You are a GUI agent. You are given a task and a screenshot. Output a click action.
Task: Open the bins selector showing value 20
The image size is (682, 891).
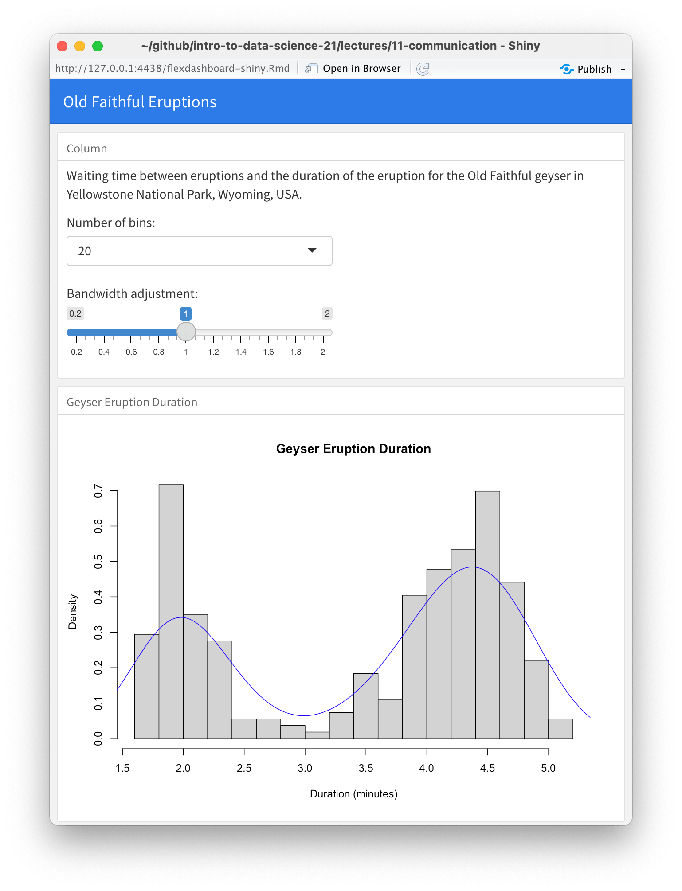tap(199, 251)
